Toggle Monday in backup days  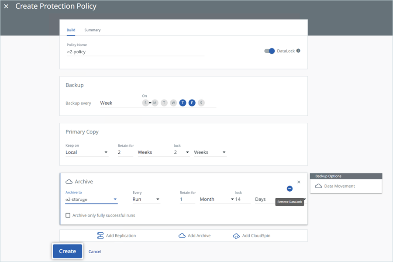tap(155, 103)
